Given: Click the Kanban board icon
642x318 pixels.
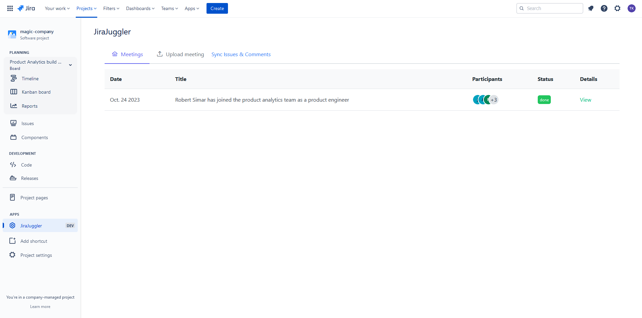Looking at the screenshot, I should pos(14,92).
